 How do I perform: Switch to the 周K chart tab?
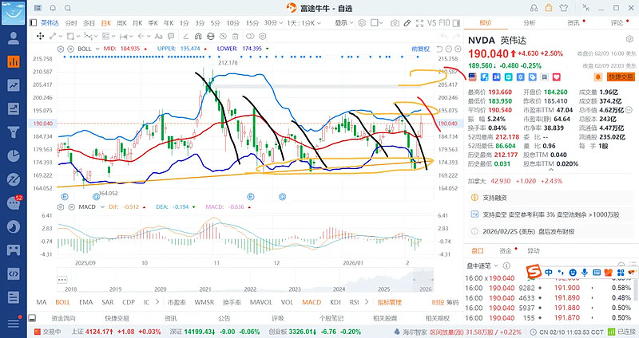(x=121, y=23)
